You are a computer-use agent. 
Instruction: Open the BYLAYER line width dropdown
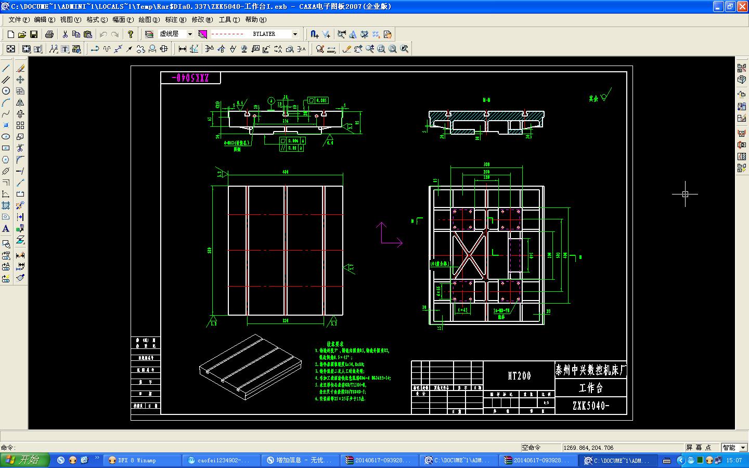pos(294,34)
